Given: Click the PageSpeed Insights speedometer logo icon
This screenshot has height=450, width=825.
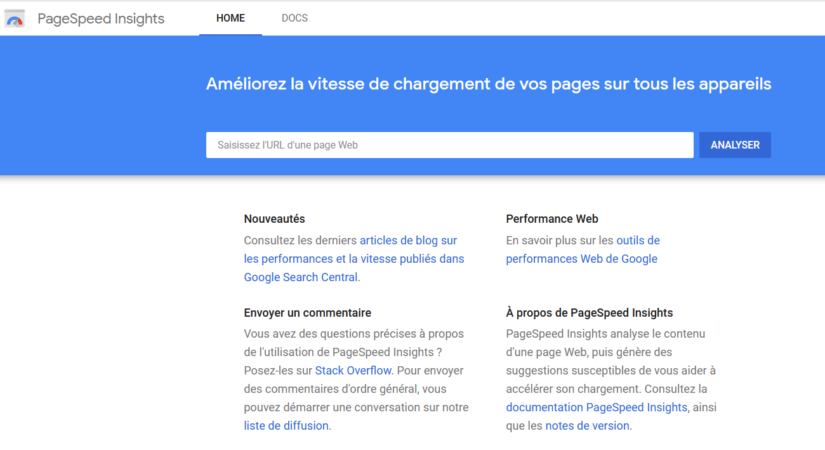Looking at the screenshot, I should [x=15, y=18].
